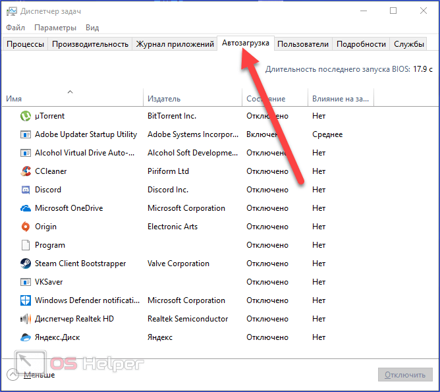Select the µTorrent row name
The height and width of the screenshot is (392, 440).
(x=49, y=116)
